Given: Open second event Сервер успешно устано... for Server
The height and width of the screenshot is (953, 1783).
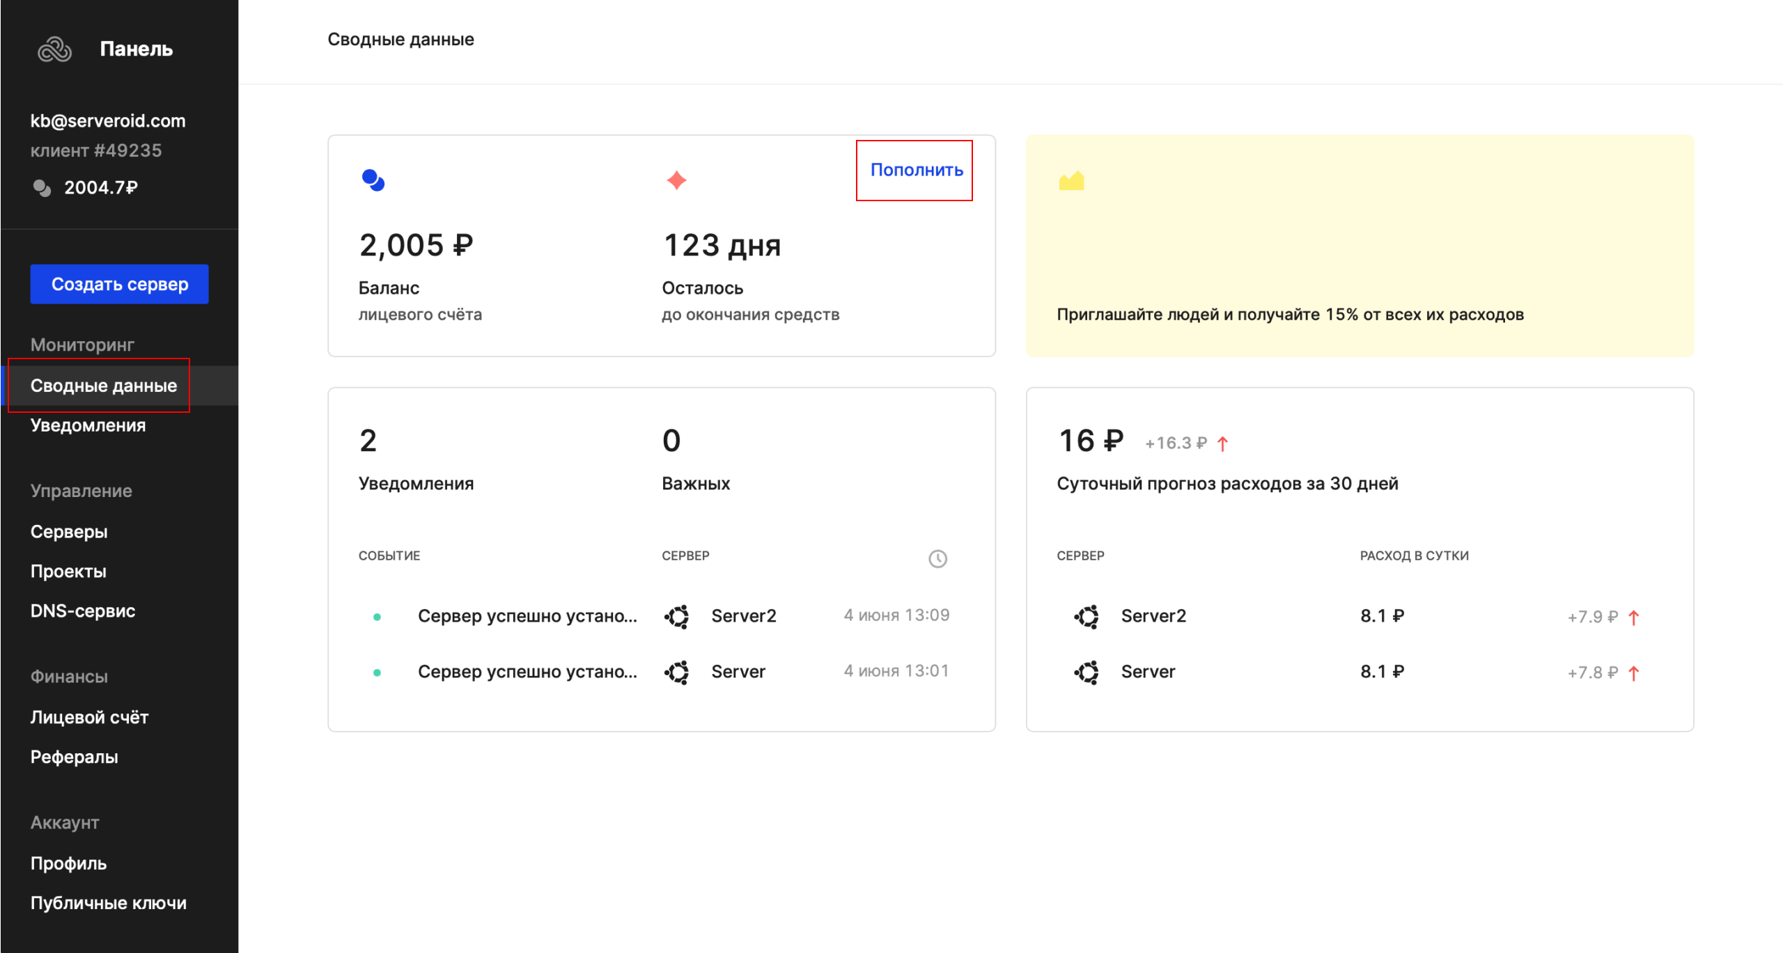Looking at the screenshot, I should (x=527, y=672).
